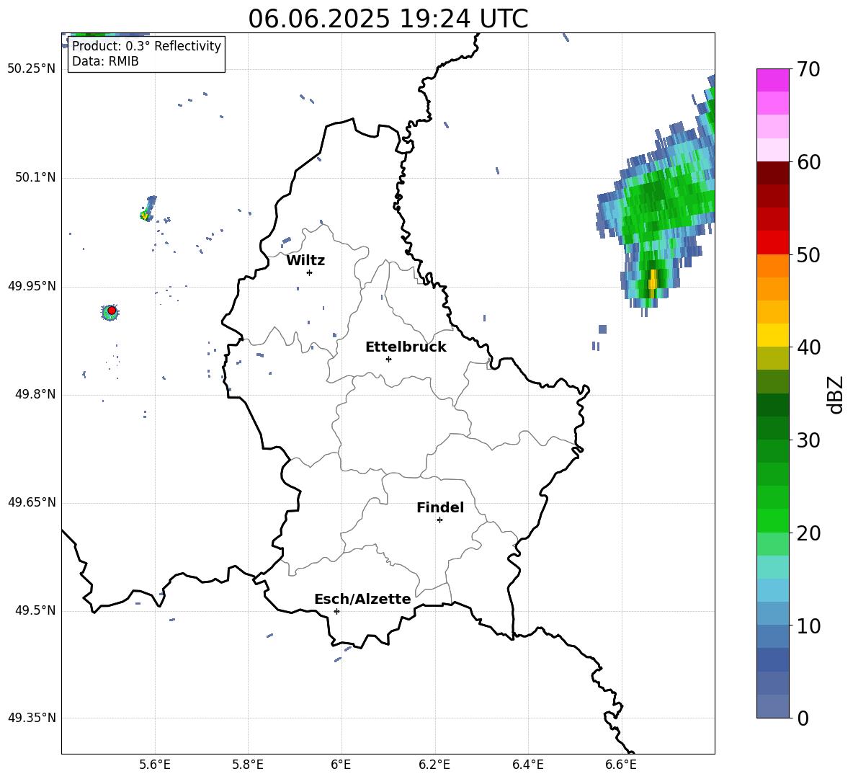This screenshot has width=853, height=779.
Task: Click the small echo near 50.05°N 5.6°E
Action: (148, 210)
